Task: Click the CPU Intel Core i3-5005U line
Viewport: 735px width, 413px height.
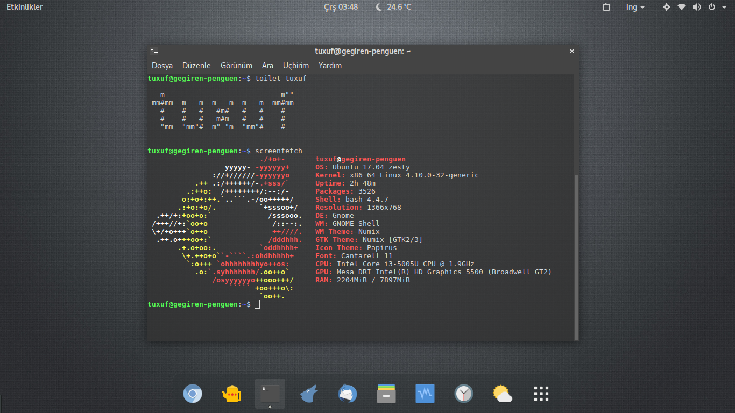Action: coord(395,264)
